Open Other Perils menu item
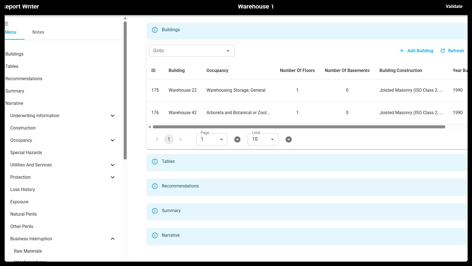 [22, 227]
